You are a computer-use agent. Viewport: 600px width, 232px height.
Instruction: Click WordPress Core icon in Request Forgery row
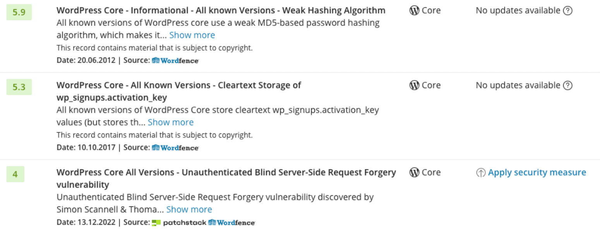tap(414, 172)
